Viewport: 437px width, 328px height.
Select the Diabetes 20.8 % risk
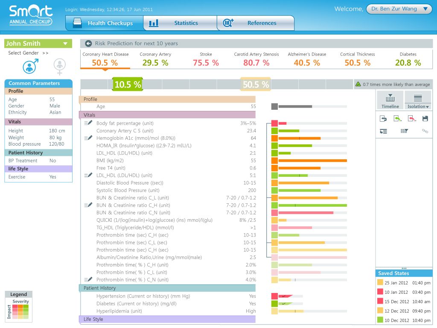tap(408, 59)
